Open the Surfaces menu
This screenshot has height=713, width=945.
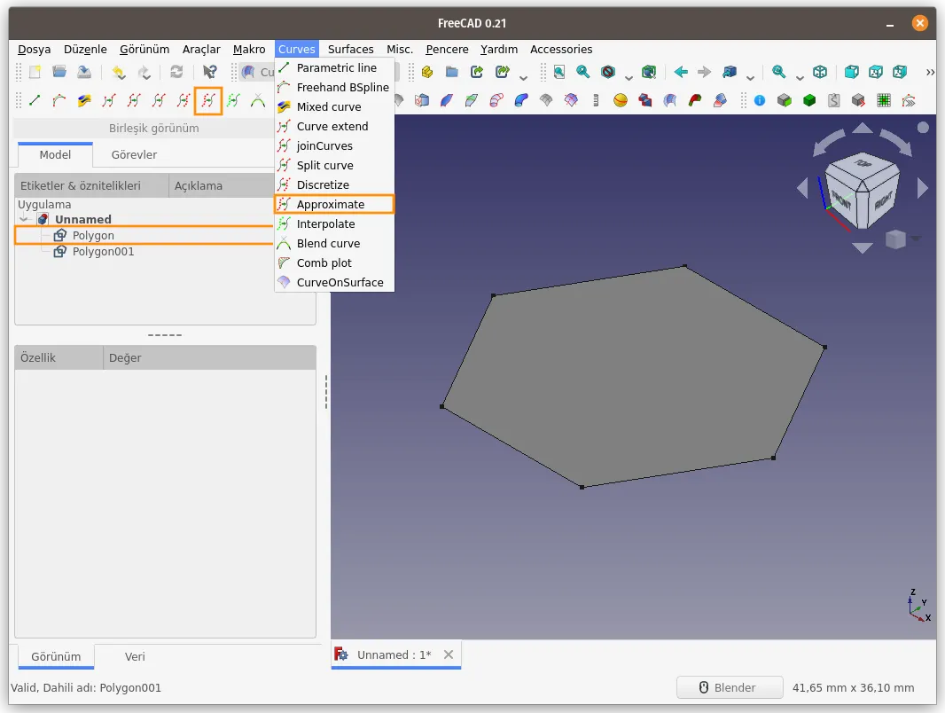[350, 50]
